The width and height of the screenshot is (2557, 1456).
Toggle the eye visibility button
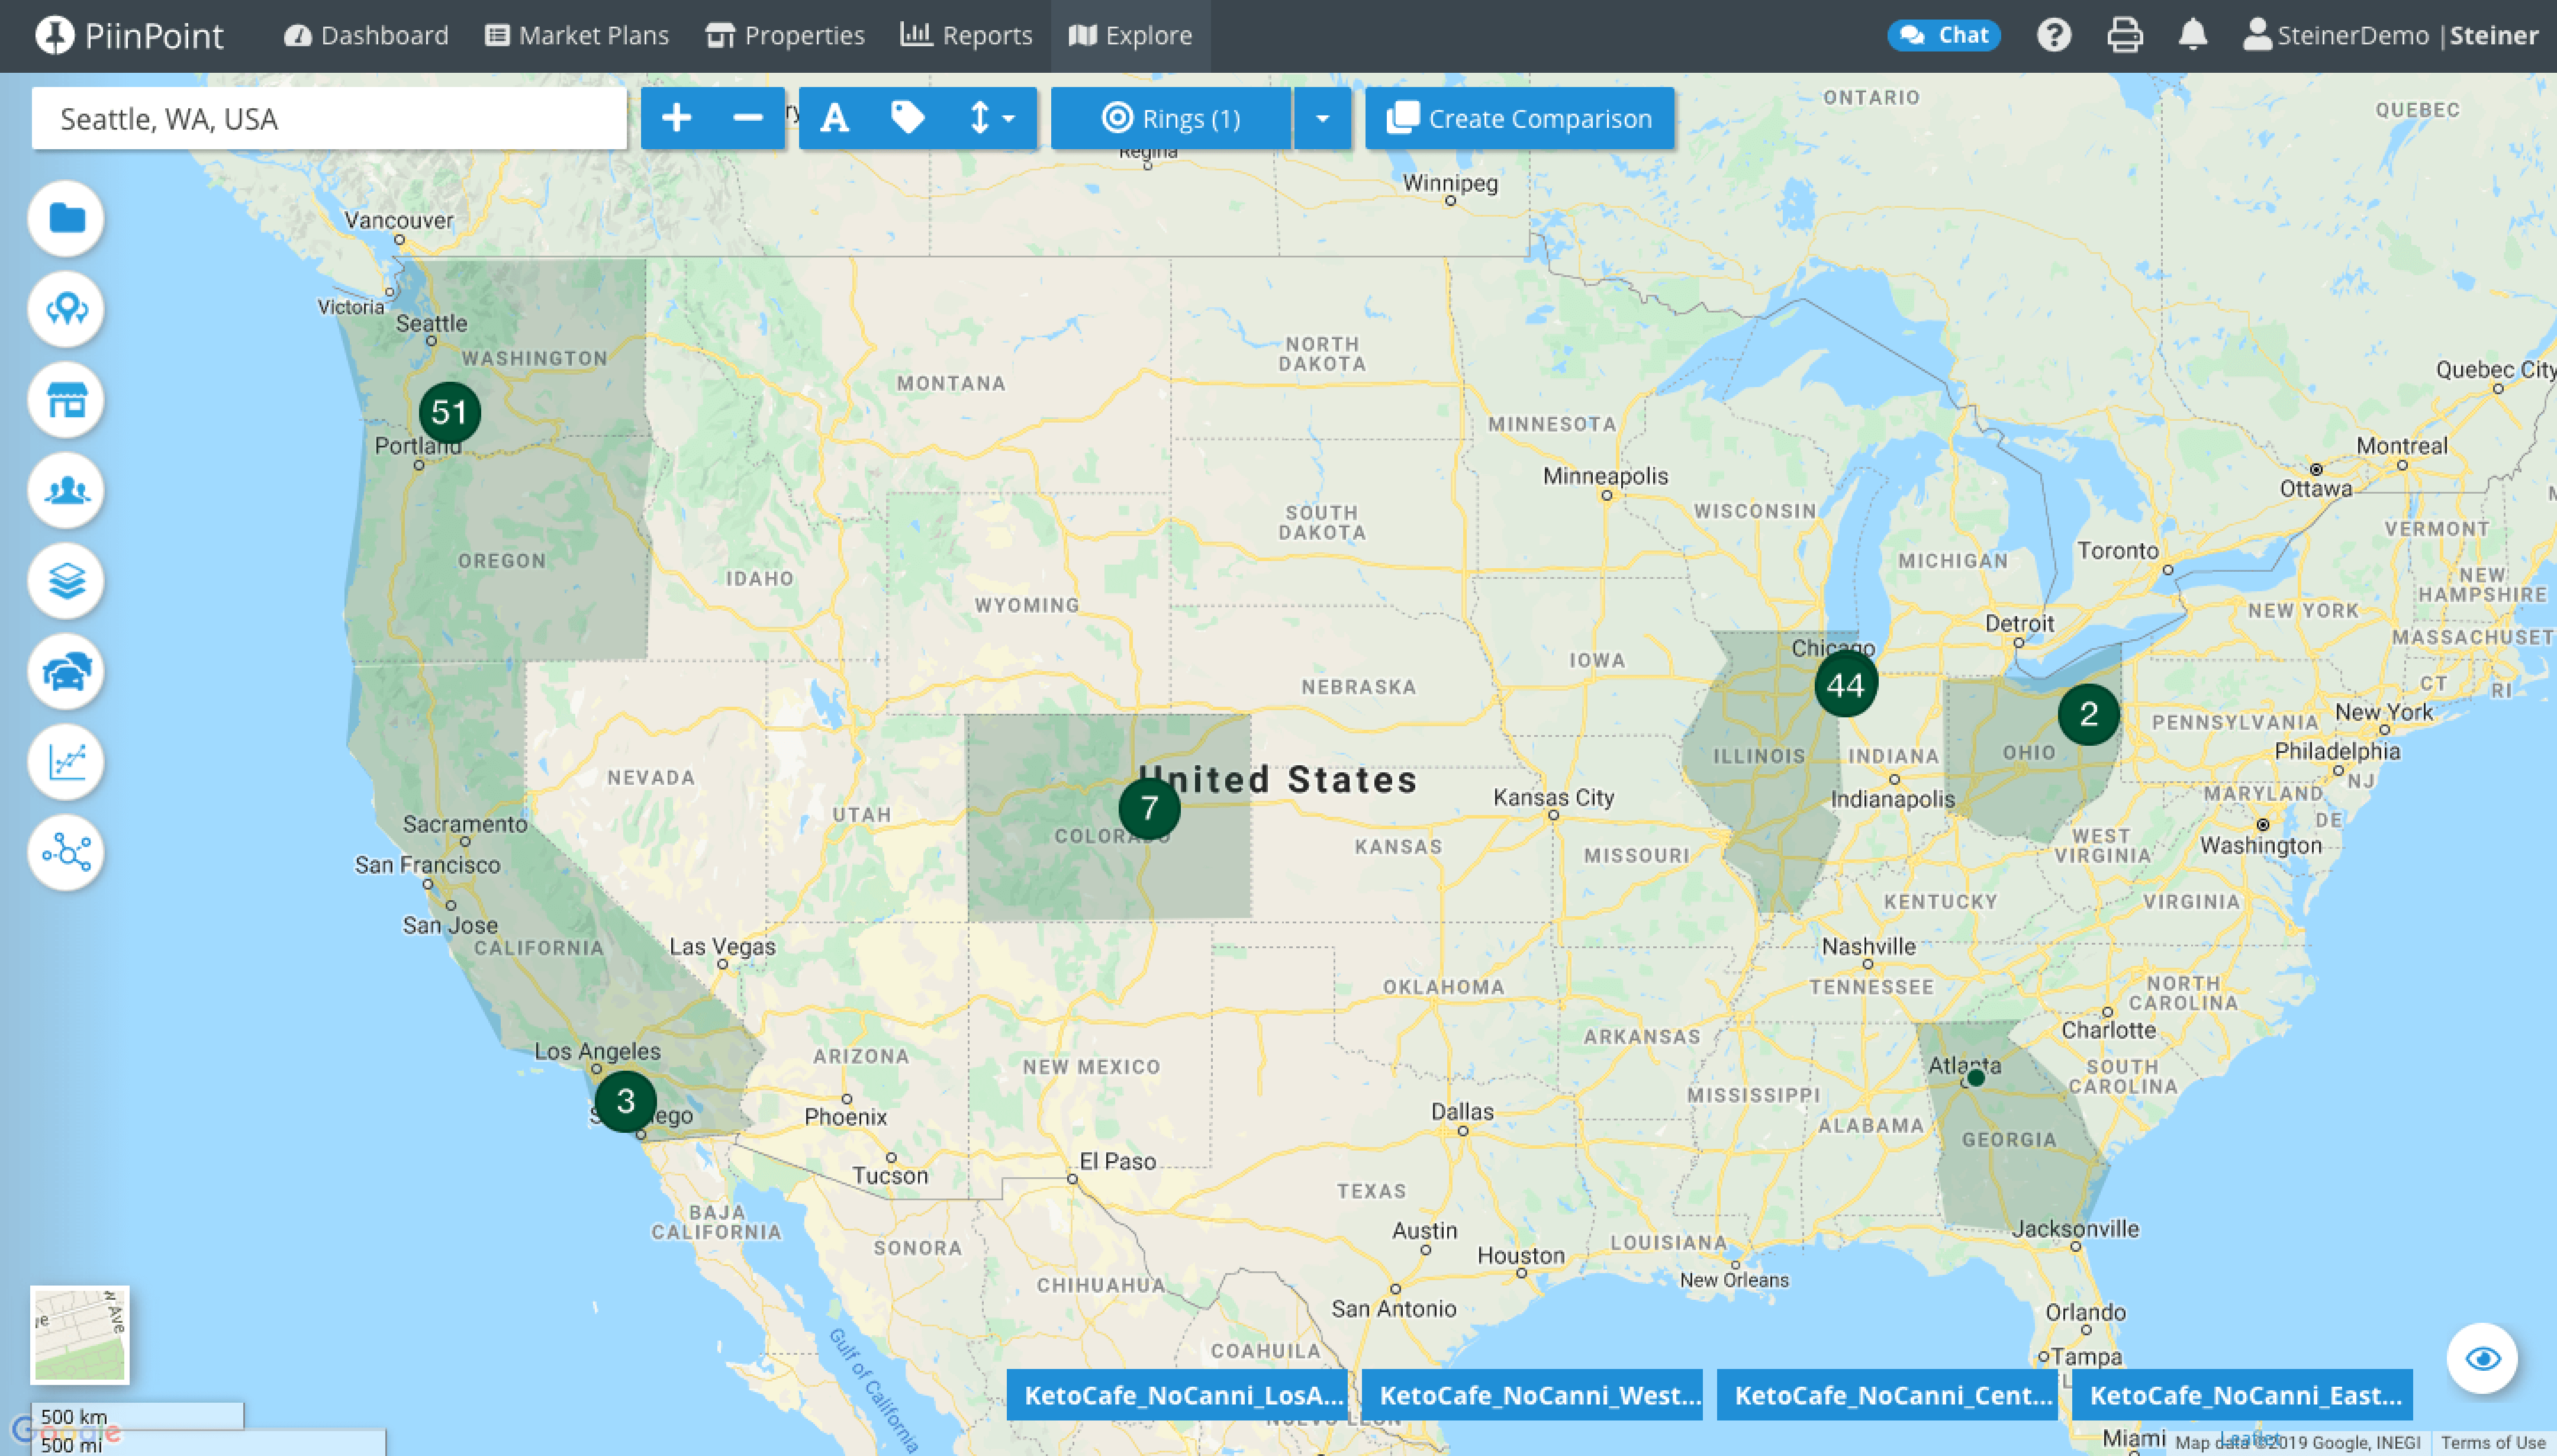(2482, 1358)
